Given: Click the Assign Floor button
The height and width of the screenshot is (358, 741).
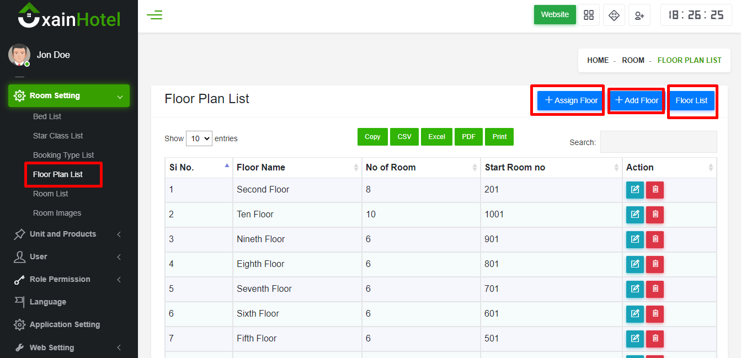Looking at the screenshot, I should (x=571, y=100).
